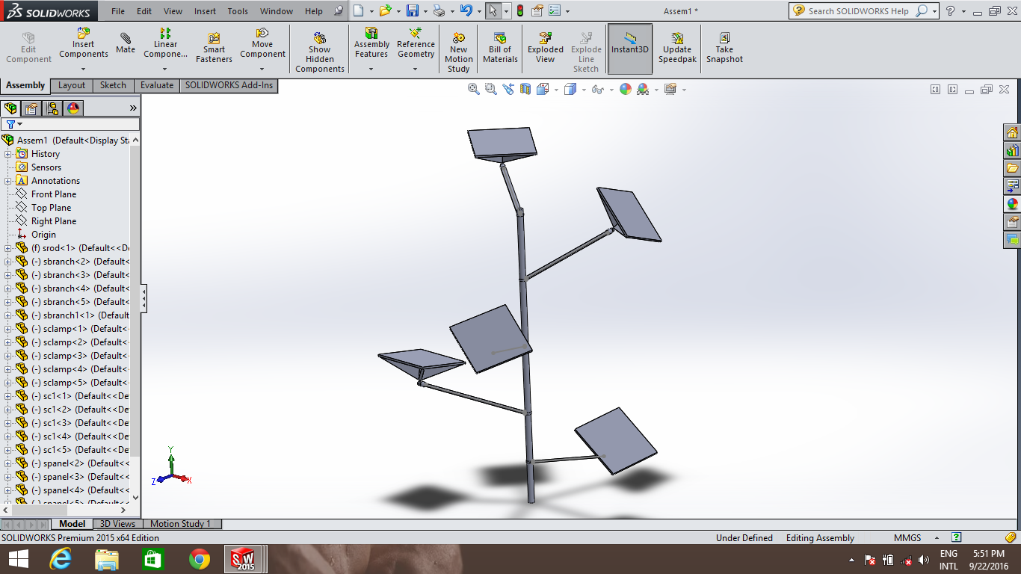Click the Edit Appearance color sphere icon
Screen dimensions: 1021x574
pos(625,89)
